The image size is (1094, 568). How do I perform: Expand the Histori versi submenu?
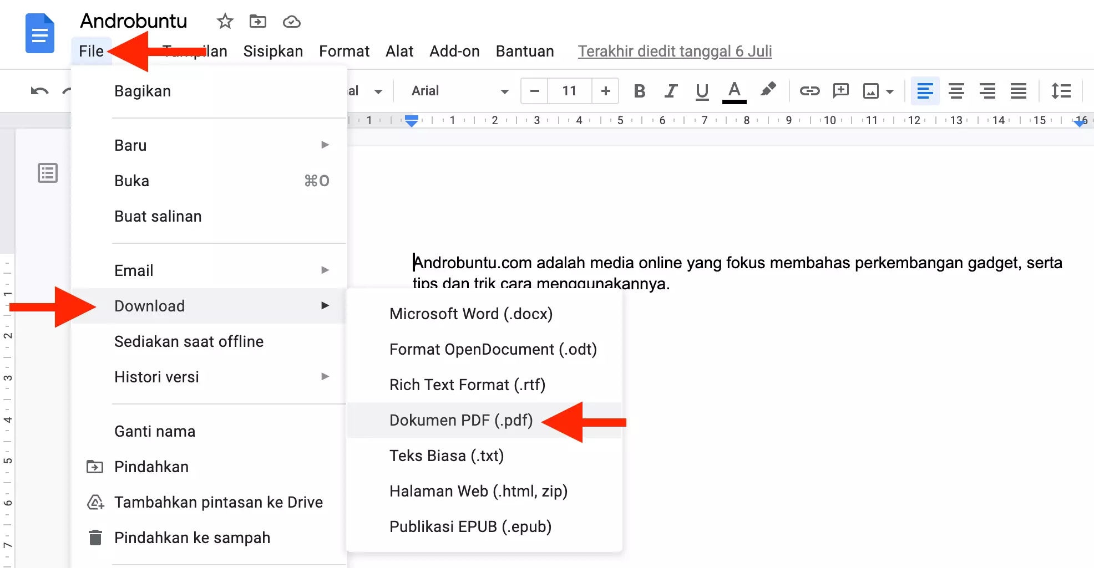325,376
